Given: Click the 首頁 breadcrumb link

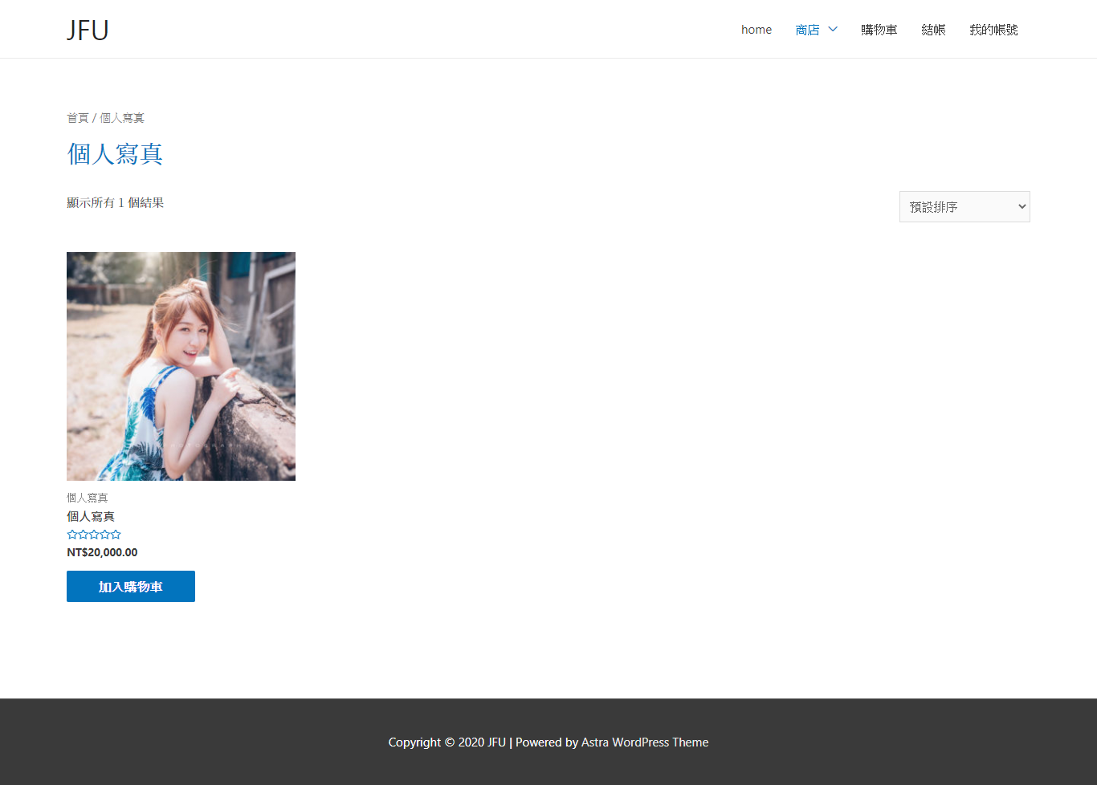Looking at the screenshot, I should (78, 118).
